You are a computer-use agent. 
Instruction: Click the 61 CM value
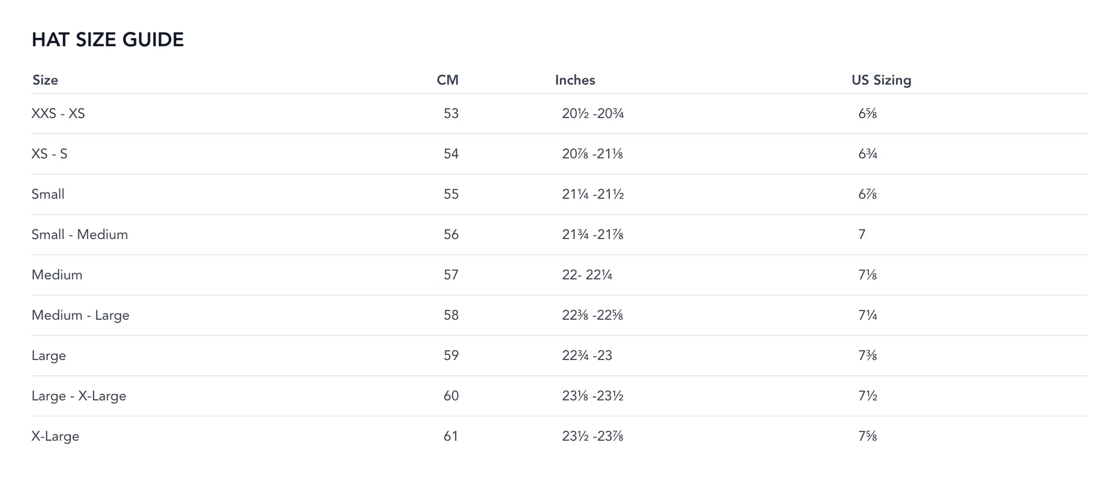pyautogui.click(x=451, y=436)
